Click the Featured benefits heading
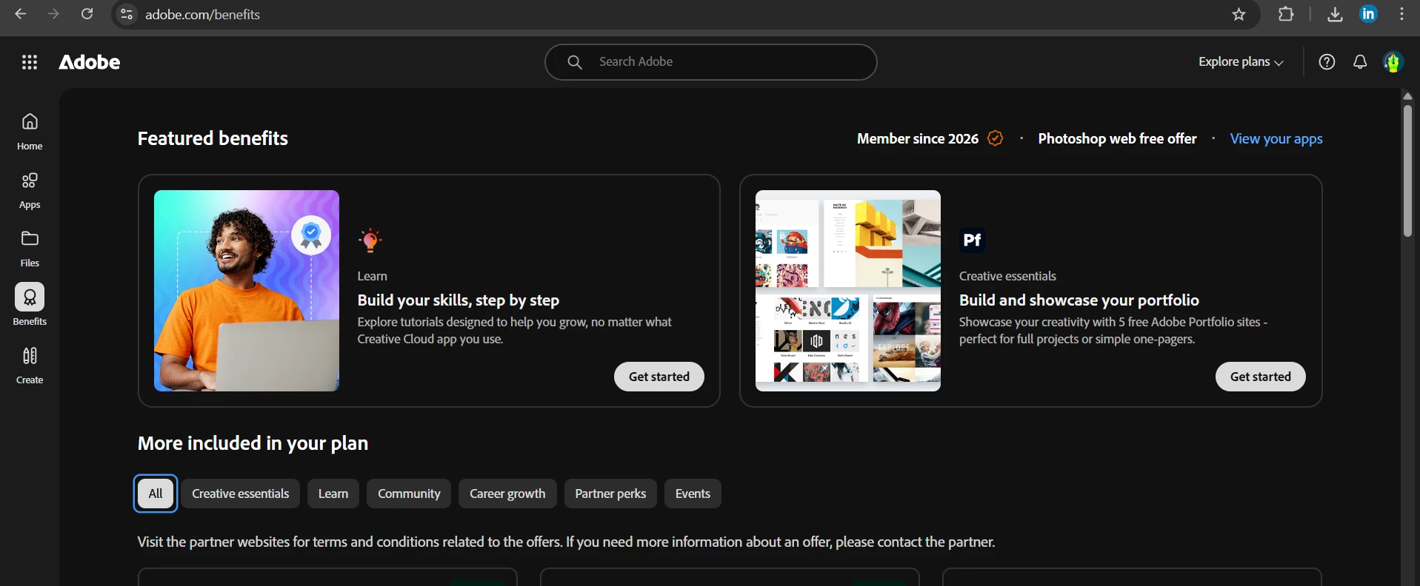This screenshot has height=586, width=1420. click(213, 138)
